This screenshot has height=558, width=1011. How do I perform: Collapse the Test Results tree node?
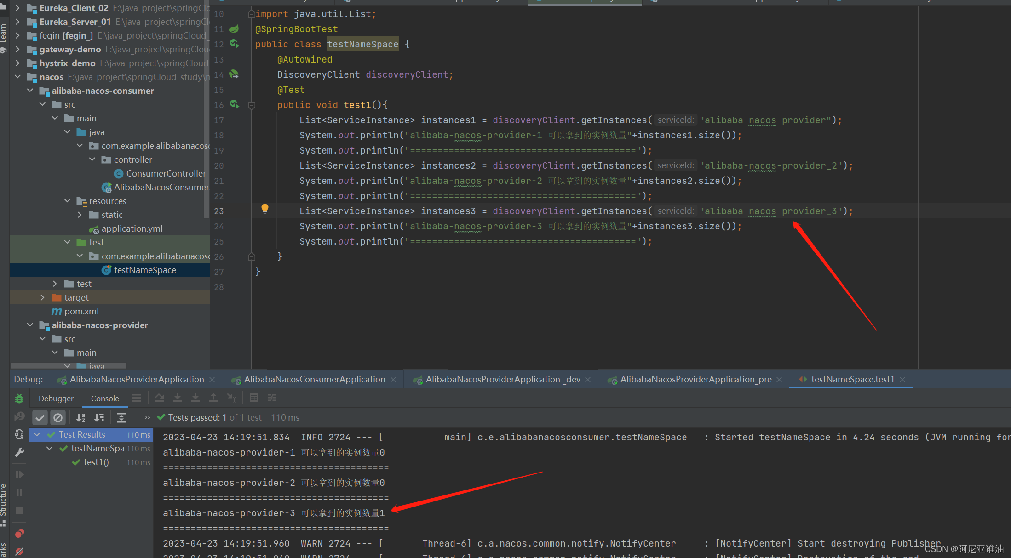37,434
